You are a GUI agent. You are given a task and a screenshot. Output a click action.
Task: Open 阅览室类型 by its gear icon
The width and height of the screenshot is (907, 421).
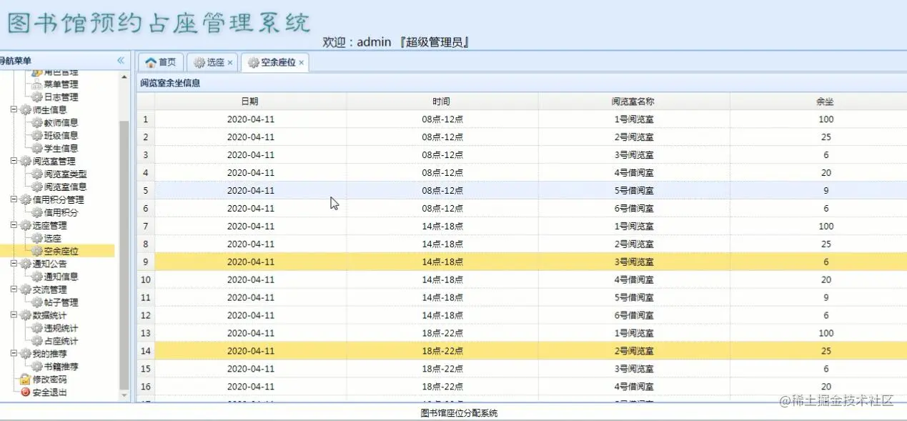(x=37, y=174)
